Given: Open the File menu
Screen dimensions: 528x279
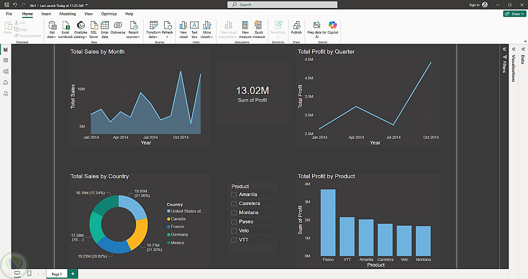Looking at the screenshot, I should (x=9, y=14).
